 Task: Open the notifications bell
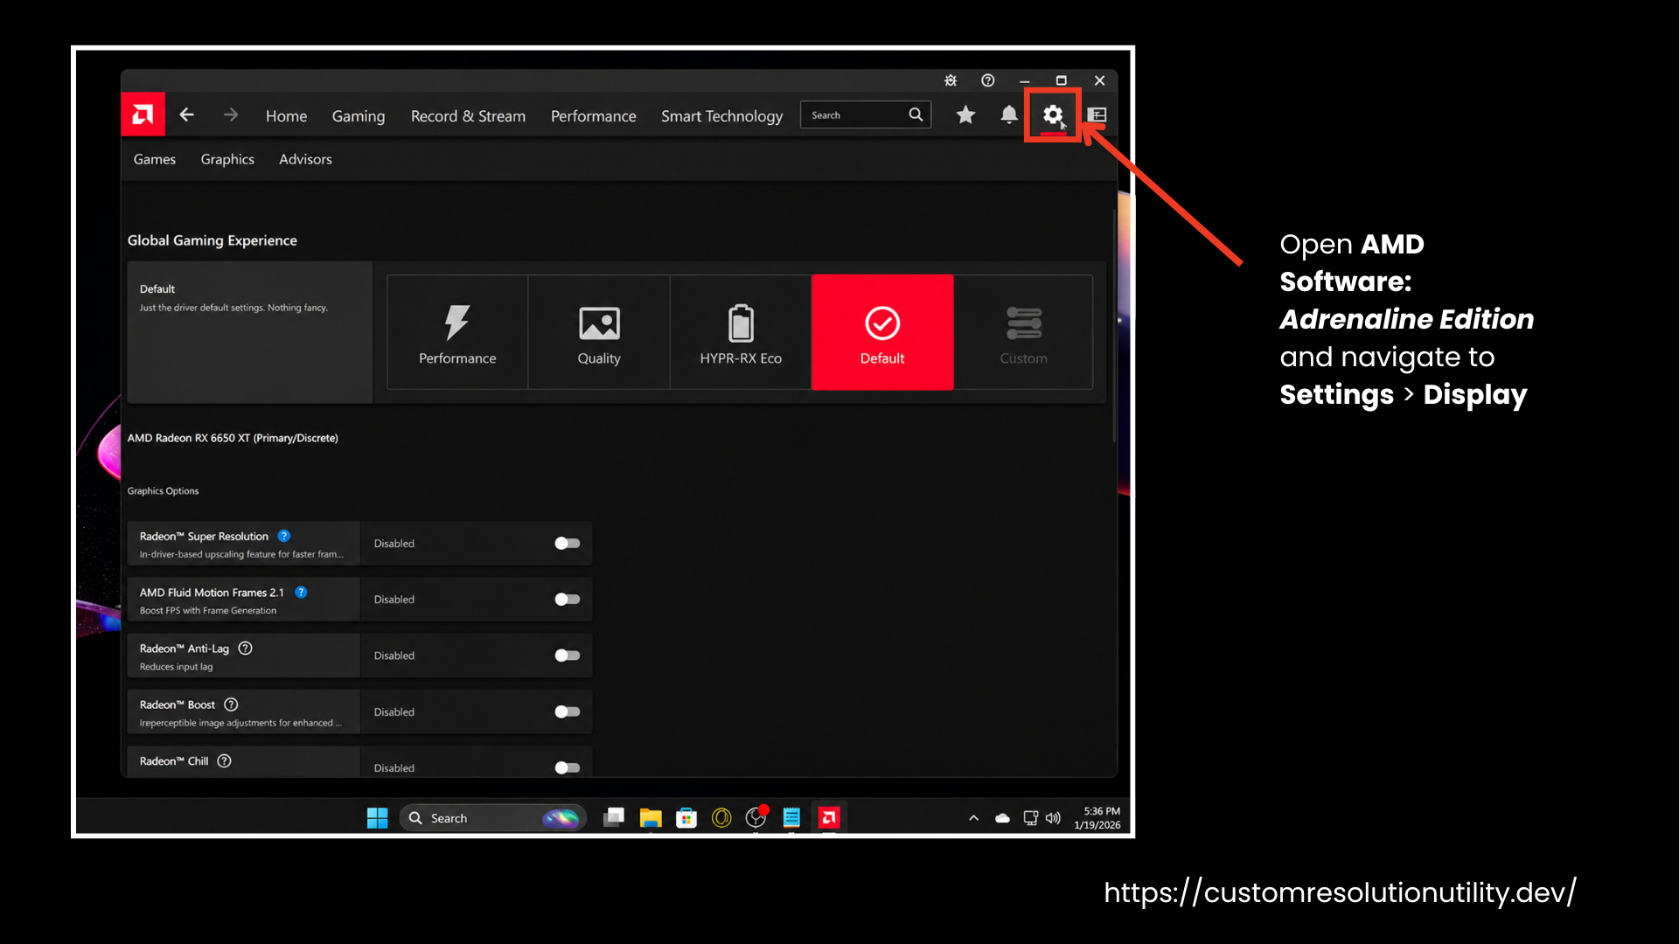1009,115
